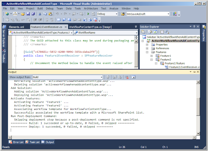
Task: Open the Error List tab
Action: (x=16, y=142)
